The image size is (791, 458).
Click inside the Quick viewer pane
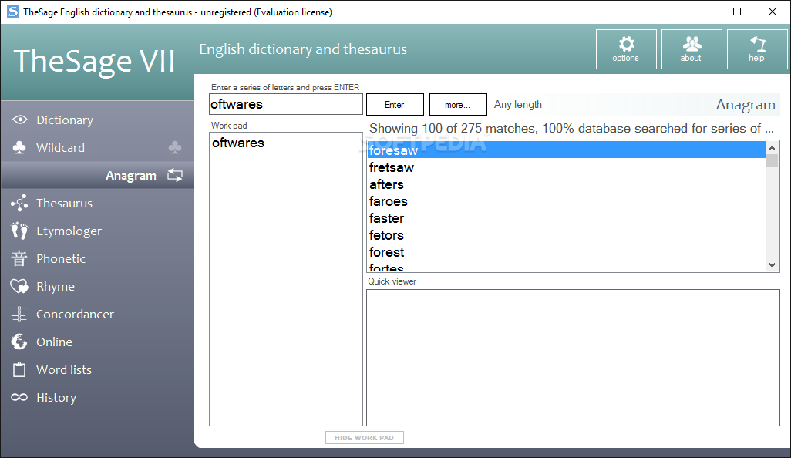point(573,358)
